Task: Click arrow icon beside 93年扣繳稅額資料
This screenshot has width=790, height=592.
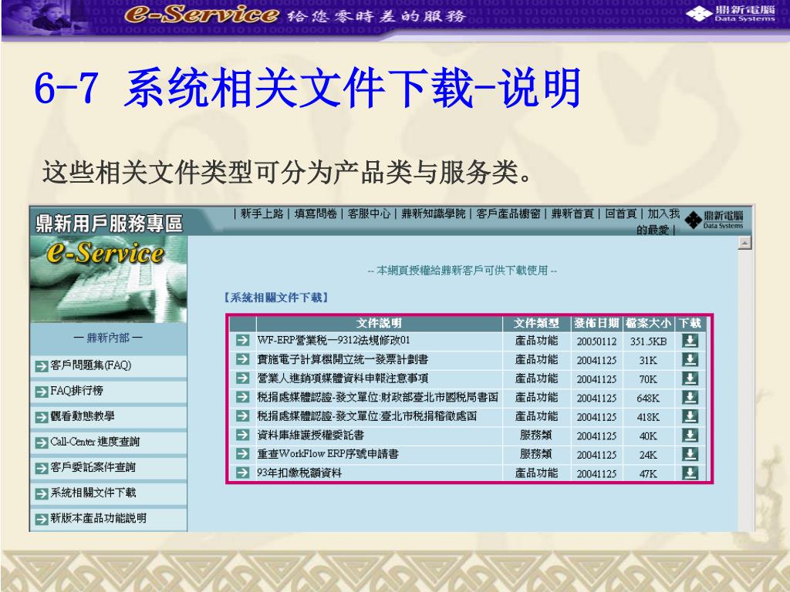Action: click(x=242, y=473)
